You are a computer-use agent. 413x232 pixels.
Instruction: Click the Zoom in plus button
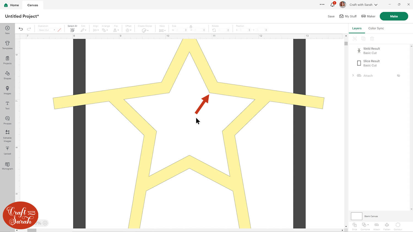[x=45, y=223]
